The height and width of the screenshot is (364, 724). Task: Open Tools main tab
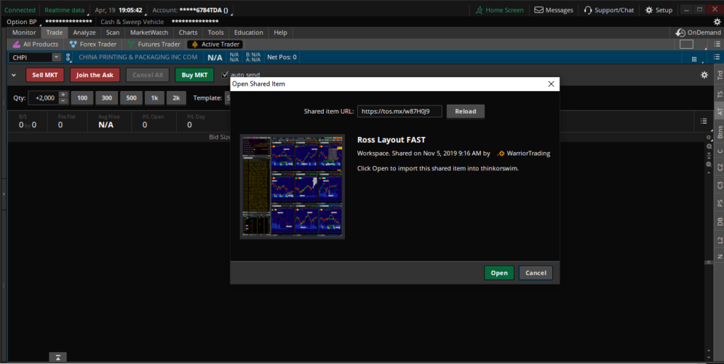pyautogui.click(x=216, y=33)
